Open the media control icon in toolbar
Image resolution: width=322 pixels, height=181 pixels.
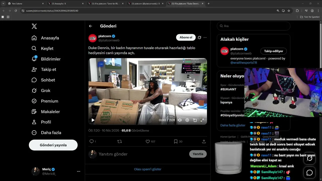pyautogui.click(x=306, y=11)
